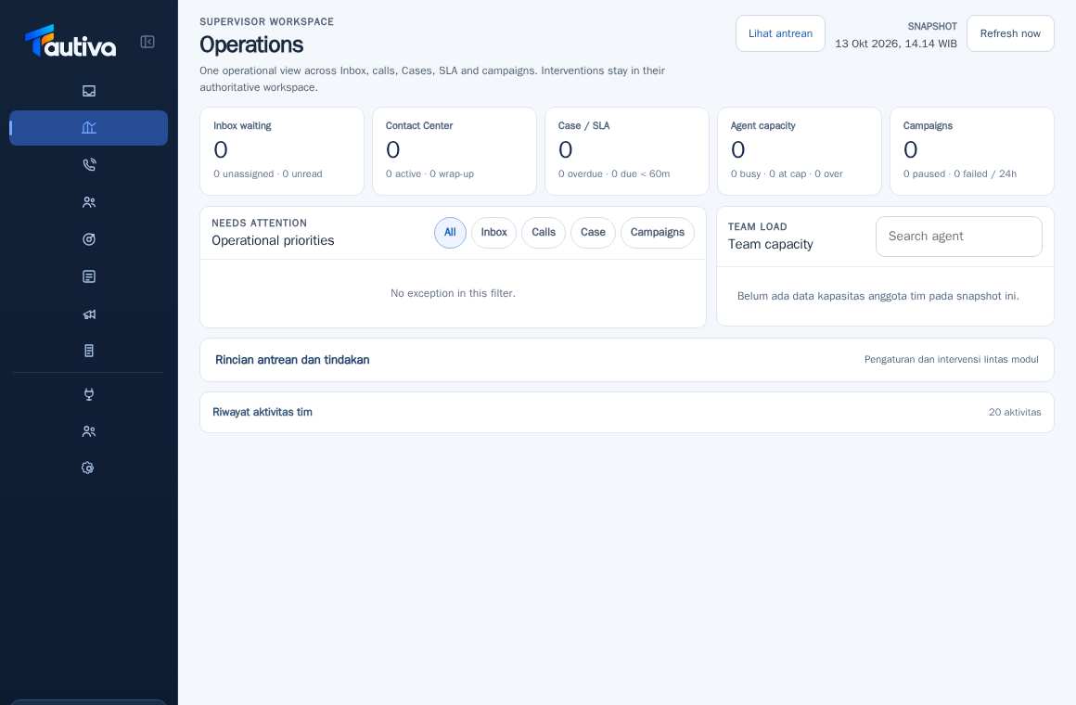Open the settings gear icon in sidebar
The height and width of the screenshot is (705, 1076).
pos(88,468)
